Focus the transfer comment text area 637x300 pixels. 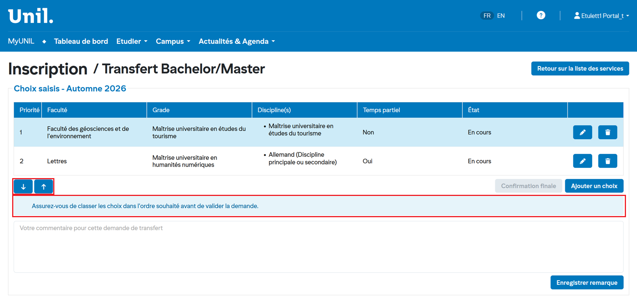[318, 247]
